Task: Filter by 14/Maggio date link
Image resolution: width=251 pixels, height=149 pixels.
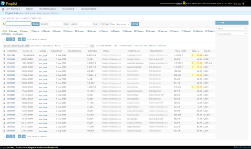Action: [91, 31]
